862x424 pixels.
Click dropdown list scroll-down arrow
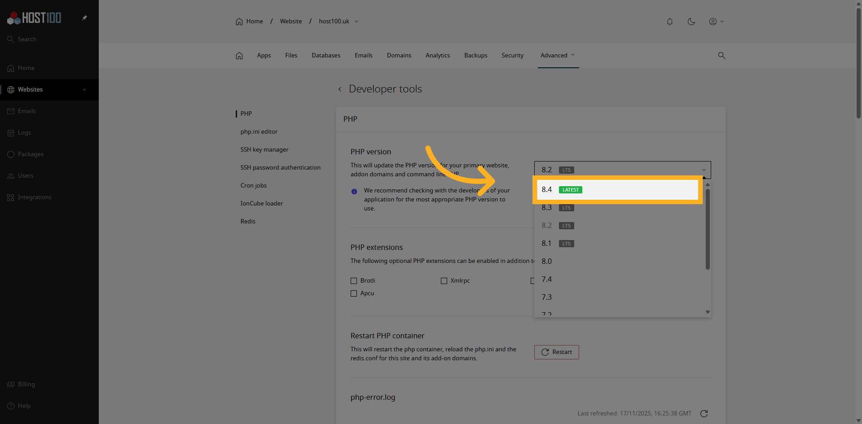tap(708, 312)
